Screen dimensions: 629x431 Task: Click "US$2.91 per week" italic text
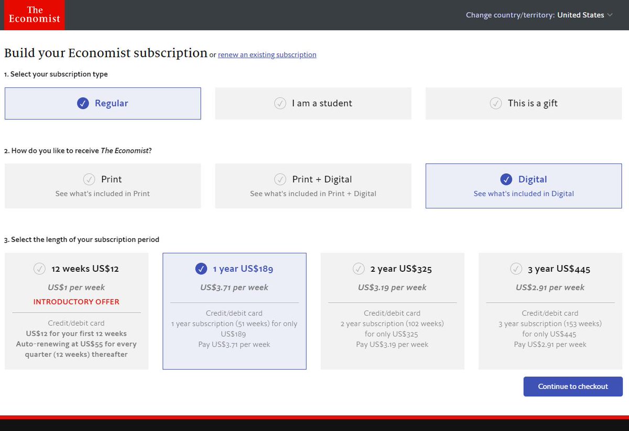pos(550,288)
